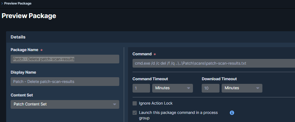Image resolution: width=295 pixels, height=122 pixels.
Task: Click the breadcrumb chevron arrow icon
Action: [2, 3]
